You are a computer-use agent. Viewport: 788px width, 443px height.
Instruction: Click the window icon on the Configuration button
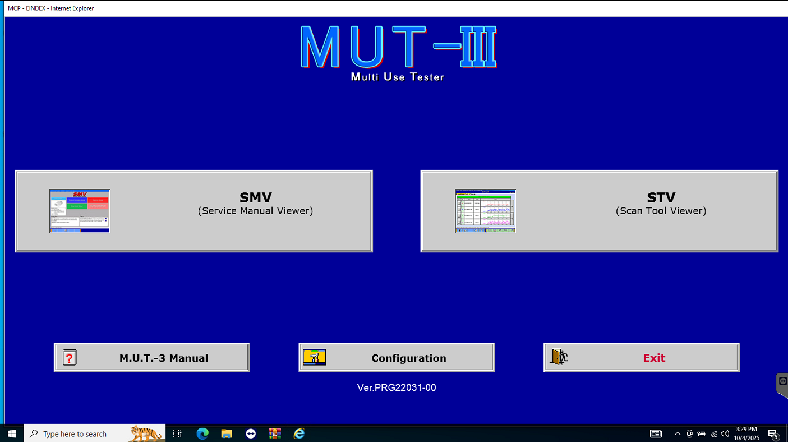point(315,357)
